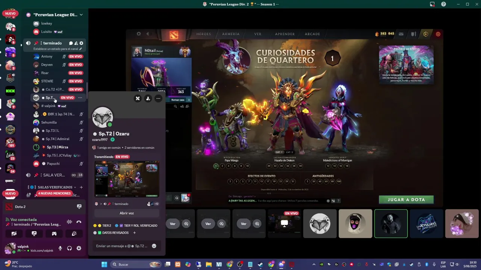Open 1 amigo en común link
This screenshot has height=270, width=481.
[x=109, y=148]
